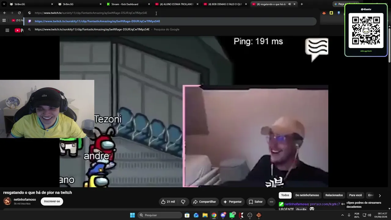Open the 'clipes podres de streamers decadentes' video title
The width and height of the screenshot is (391, 220).
[x=364, y=205]
